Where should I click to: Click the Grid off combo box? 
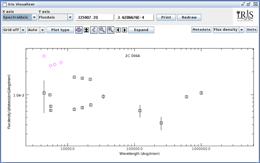coord(14,30)
